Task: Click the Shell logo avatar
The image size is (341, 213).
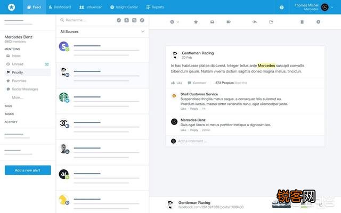Action: click(174, 96)
